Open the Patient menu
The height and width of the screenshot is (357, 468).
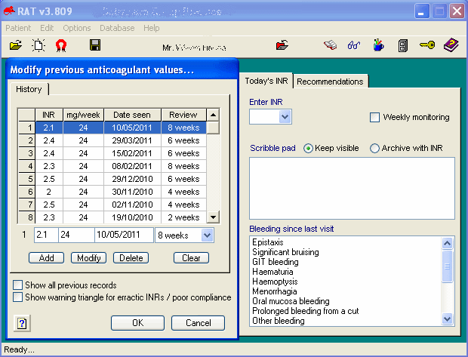click(18, 28)
